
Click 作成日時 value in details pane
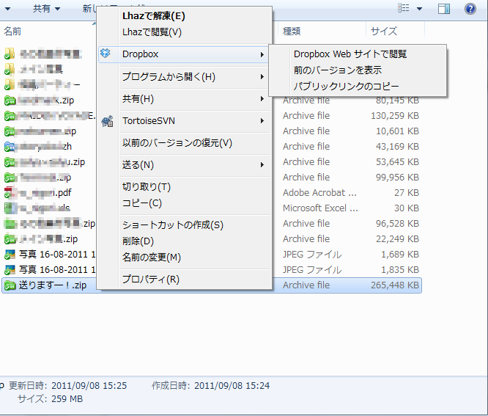(232, 386)
